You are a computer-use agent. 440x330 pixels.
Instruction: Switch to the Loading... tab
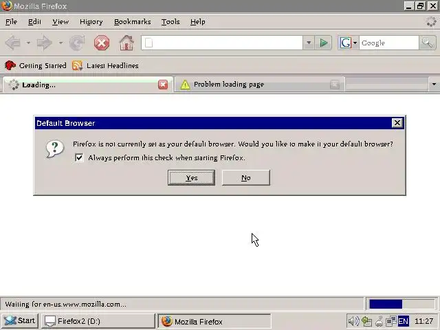pyautogui.click(x=87, y=85)
